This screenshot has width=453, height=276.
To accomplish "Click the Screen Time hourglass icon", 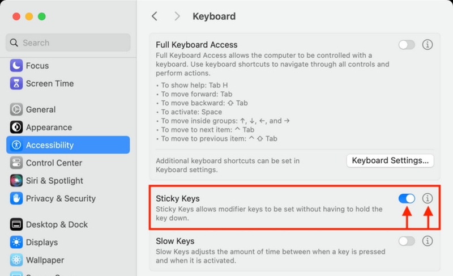I will pos(16,83).
